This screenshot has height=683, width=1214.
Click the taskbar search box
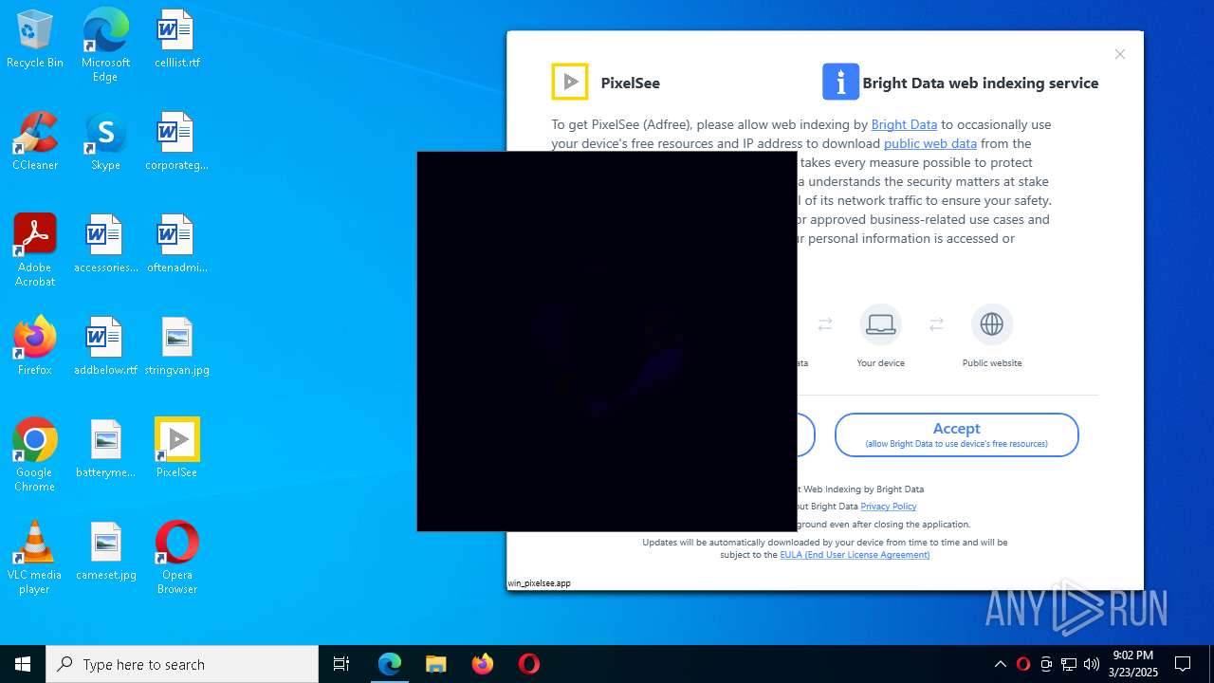click(182, 664)
